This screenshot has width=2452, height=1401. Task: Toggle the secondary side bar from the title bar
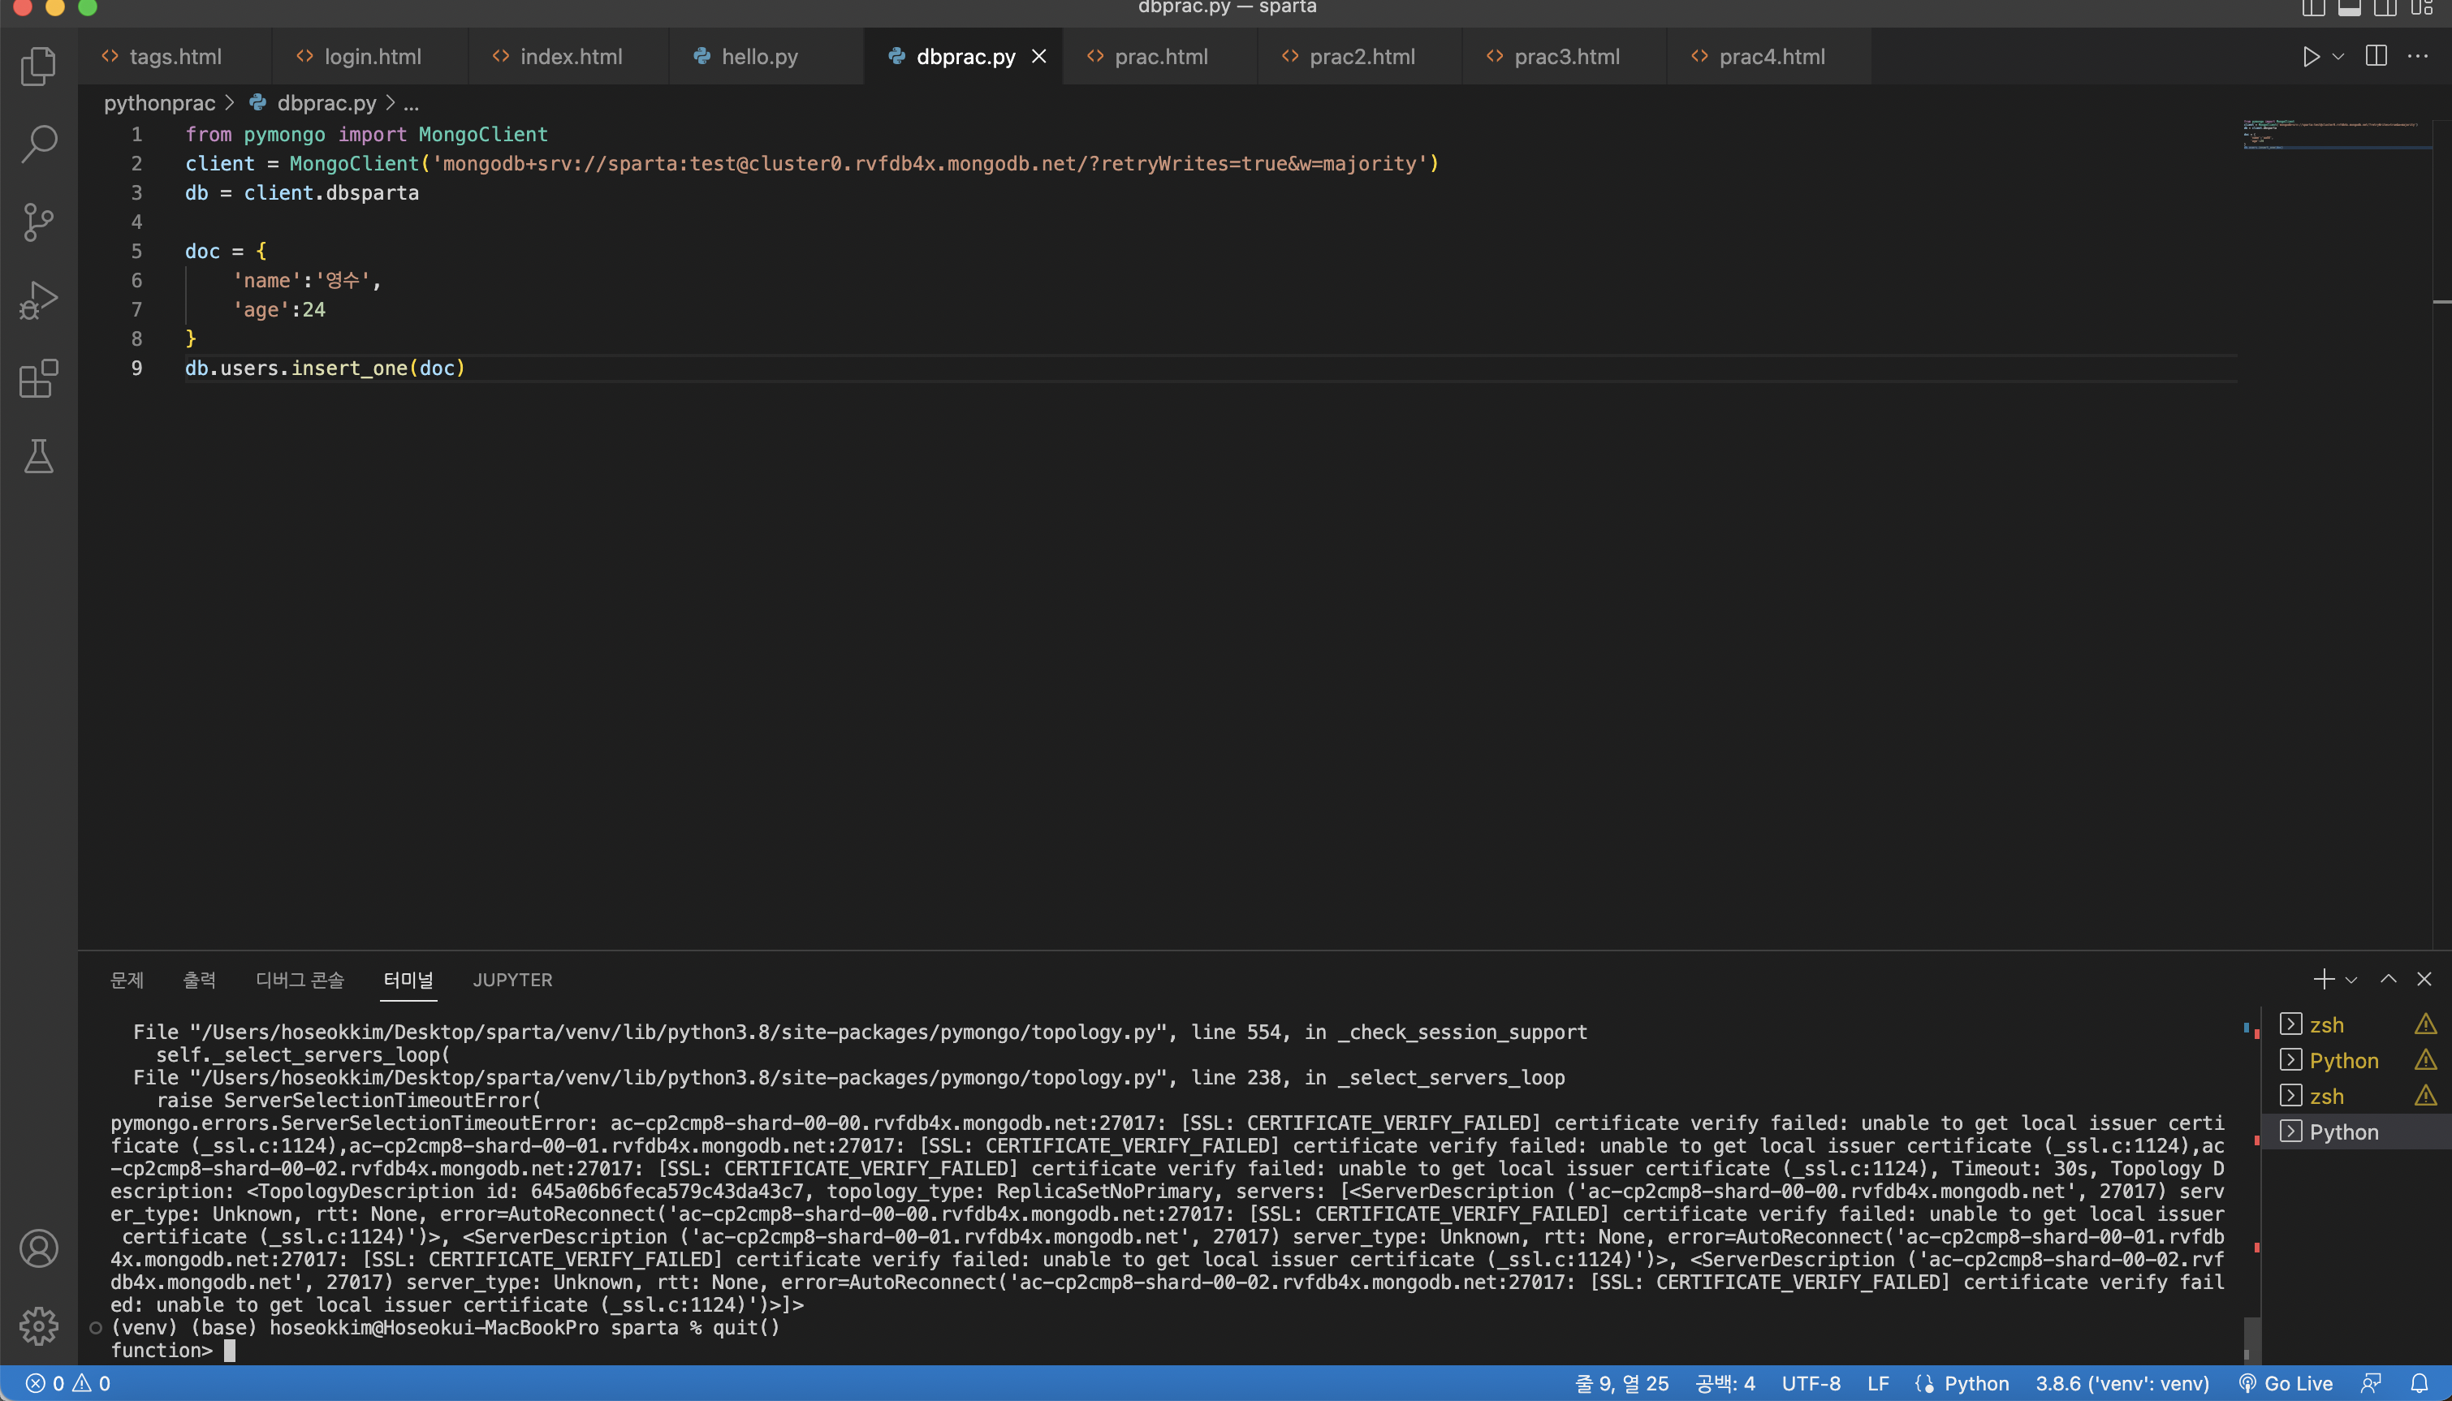point(2385,7)
